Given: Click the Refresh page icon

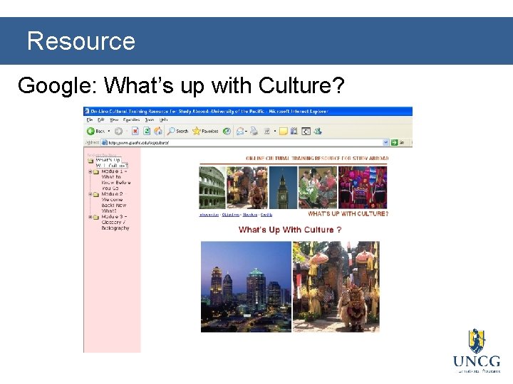Looking at the screenshot, I should tap(147, 132).
